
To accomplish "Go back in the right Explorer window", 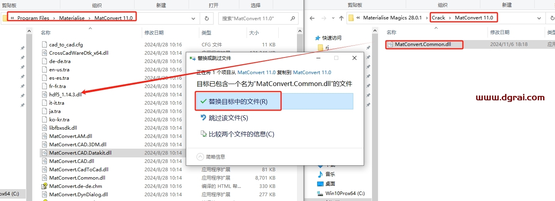I will [x=312, y=18].
